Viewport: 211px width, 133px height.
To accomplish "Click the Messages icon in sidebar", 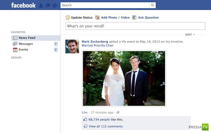I will click(15, 44).
